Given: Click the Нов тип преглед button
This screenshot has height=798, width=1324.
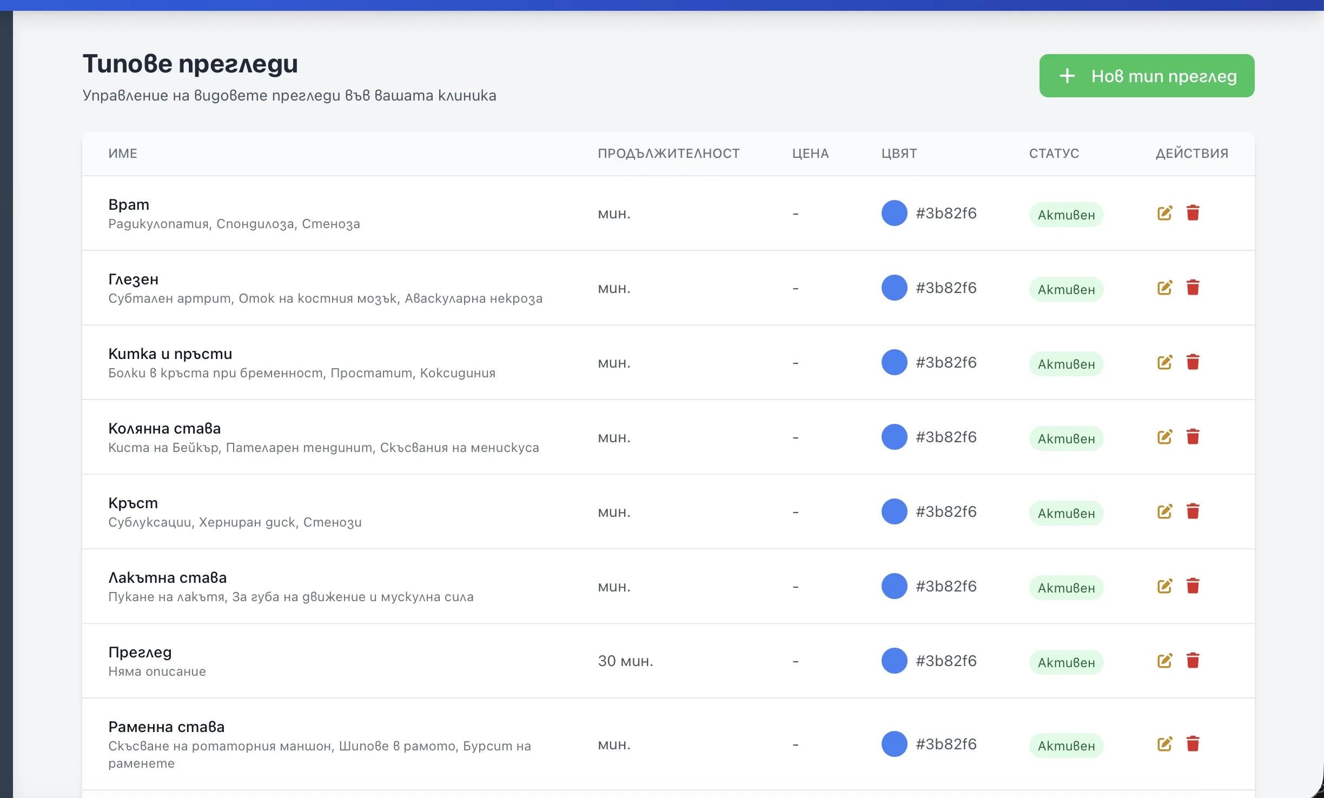Looking at the screenshot, I should click(1147, 76).
